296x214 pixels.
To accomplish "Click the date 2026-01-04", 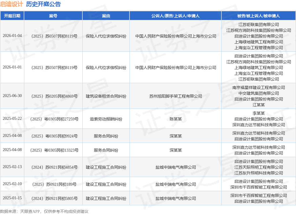I will (x=12, y=36).
